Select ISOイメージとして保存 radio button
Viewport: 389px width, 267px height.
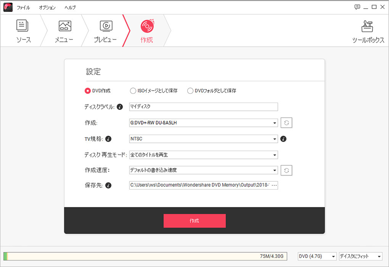[133, 91]
